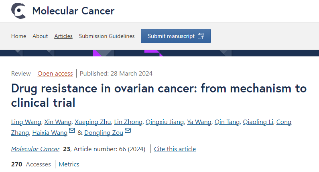This screenshot has width=319, height=172.
Task: Open the Dongling Zou author link
Action: click(104, 133)
